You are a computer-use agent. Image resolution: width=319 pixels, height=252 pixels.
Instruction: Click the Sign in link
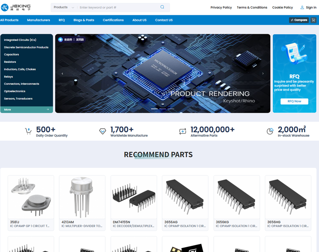tap(311, 7)
